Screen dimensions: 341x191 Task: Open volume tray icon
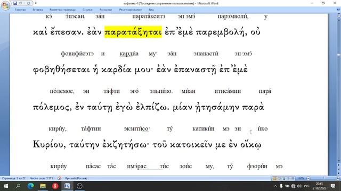click(x=299, y=186)
